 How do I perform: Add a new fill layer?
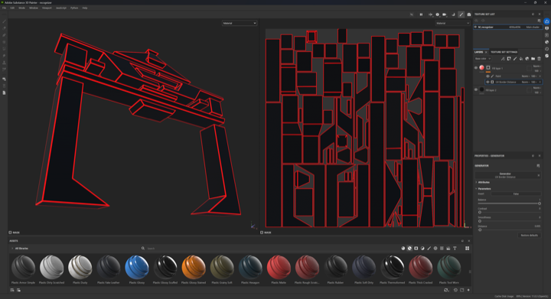click(x=521, y=59)
